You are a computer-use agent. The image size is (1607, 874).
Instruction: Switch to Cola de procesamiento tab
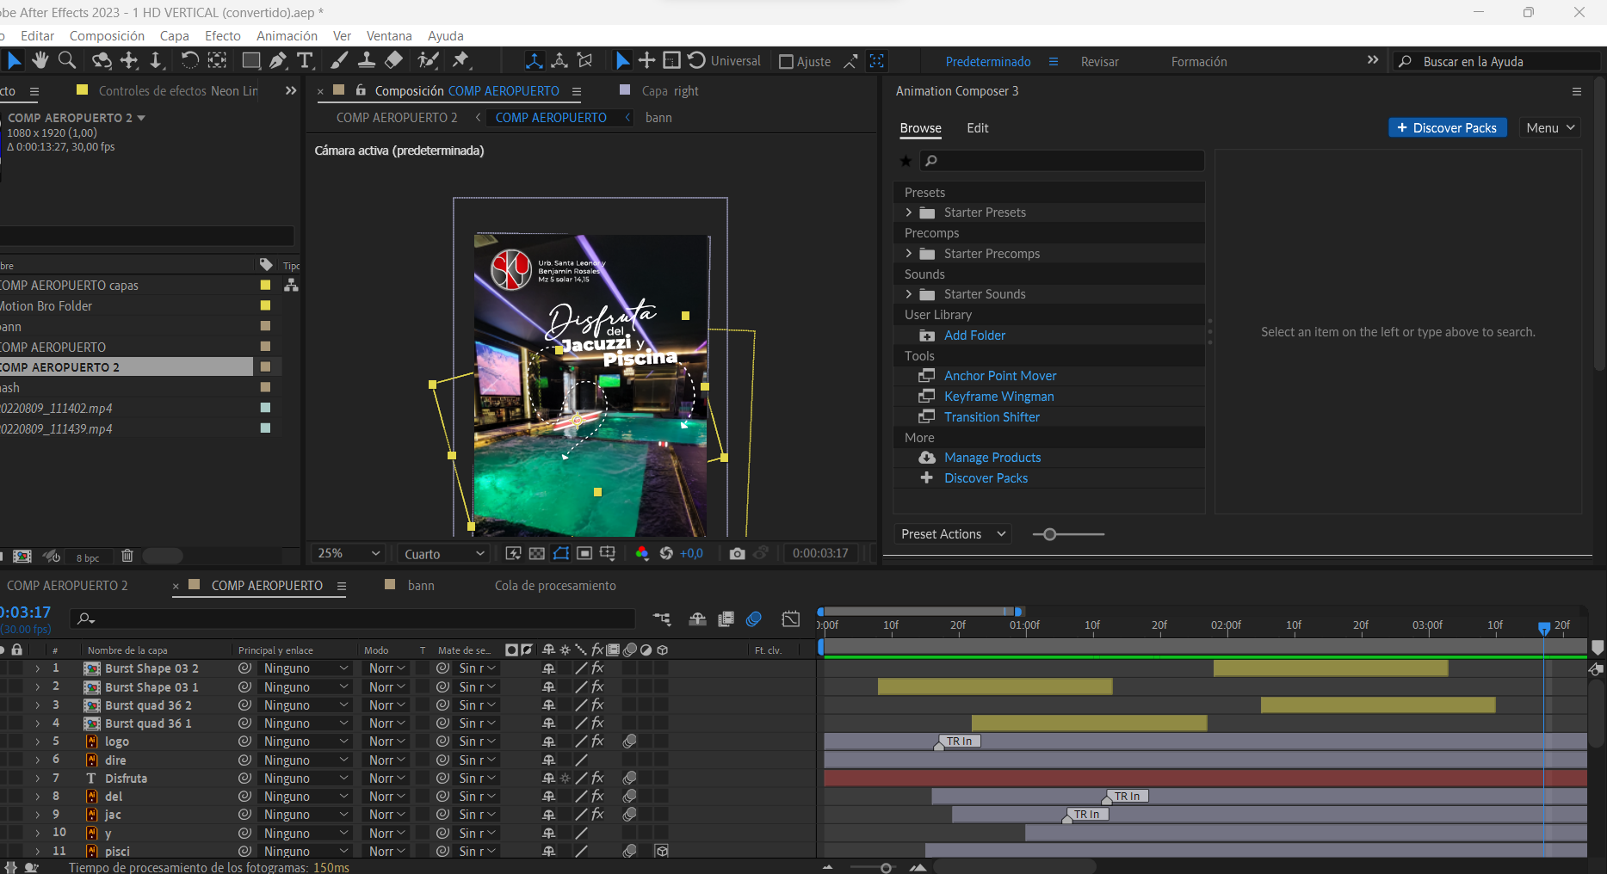click(555, 586)
